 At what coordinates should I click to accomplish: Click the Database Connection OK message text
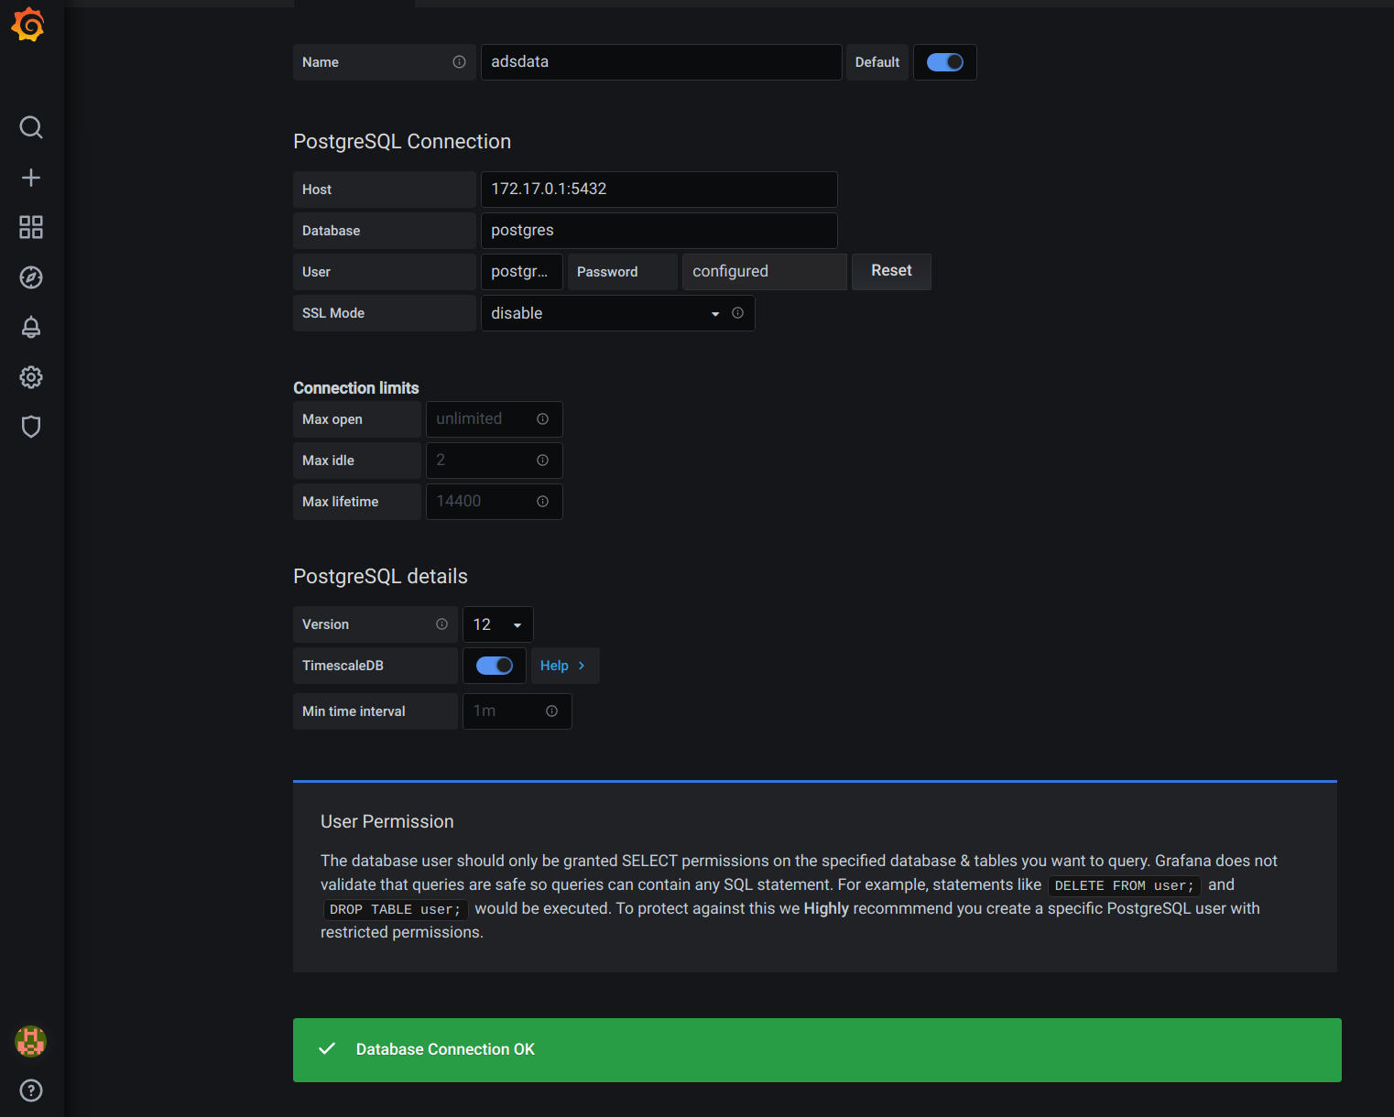coord(445,1049)
